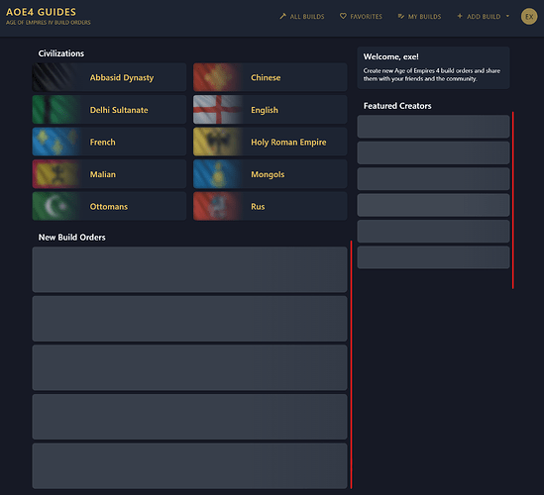
Task: Click the edit icon beside My Builds
Action: [401, 16]
